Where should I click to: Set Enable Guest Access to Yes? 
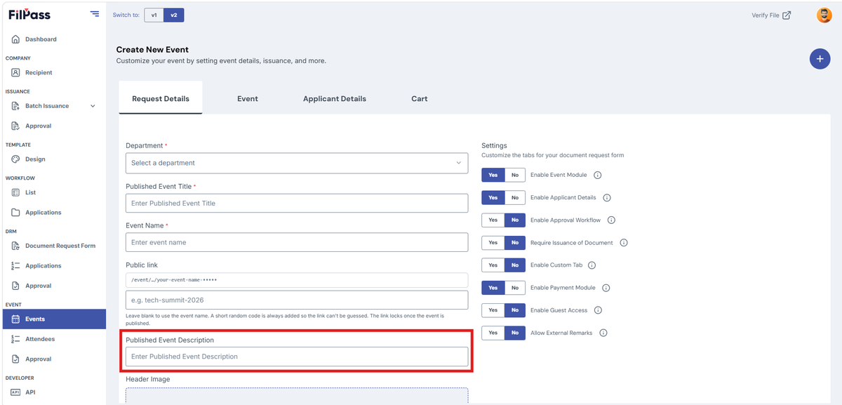[x=493, y=310]
